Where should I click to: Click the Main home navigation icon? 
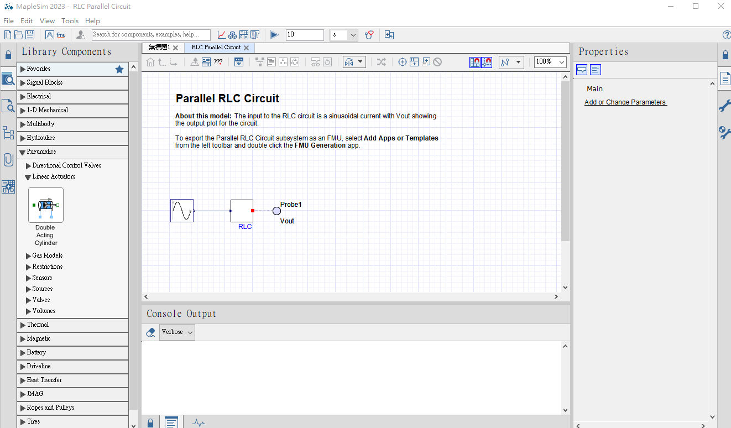(x=150, y=62)
